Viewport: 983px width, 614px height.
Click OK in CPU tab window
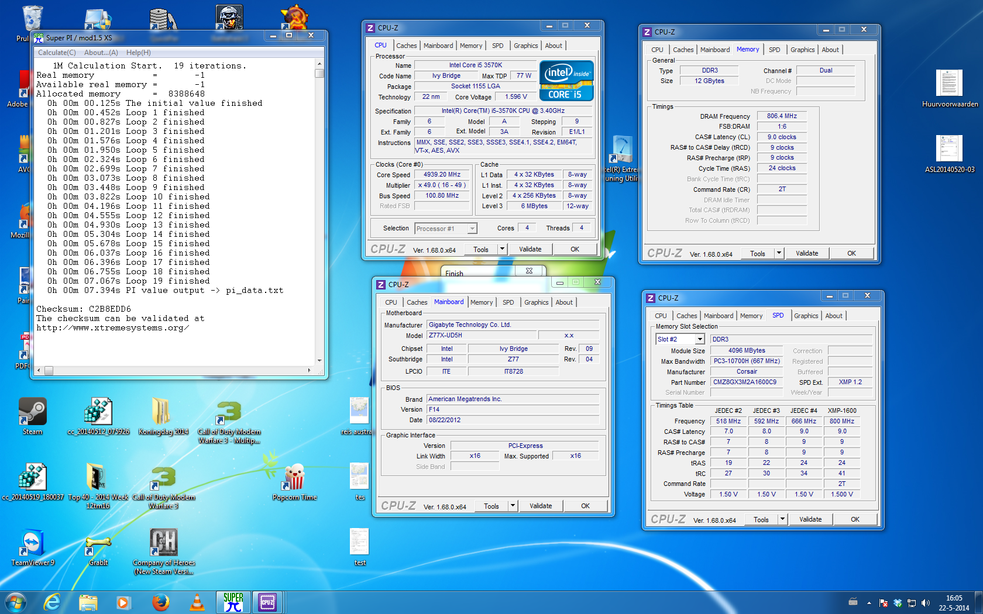[575, 249]
